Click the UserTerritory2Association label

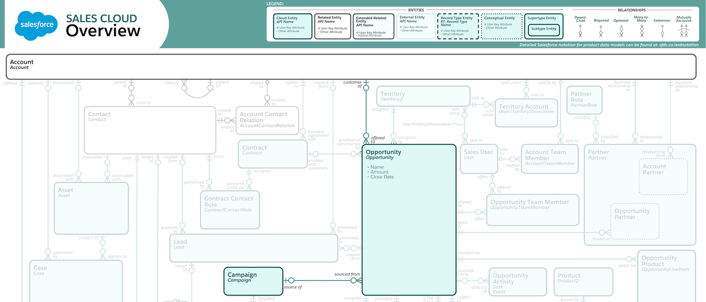coord(426,124)
